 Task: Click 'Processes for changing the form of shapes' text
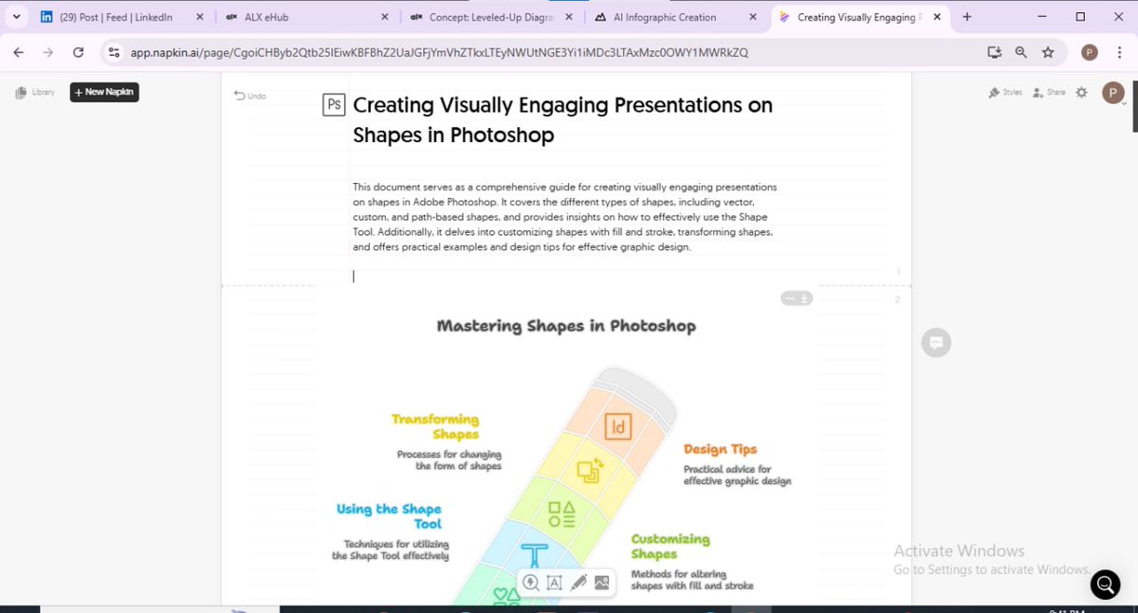pos(450,460)
